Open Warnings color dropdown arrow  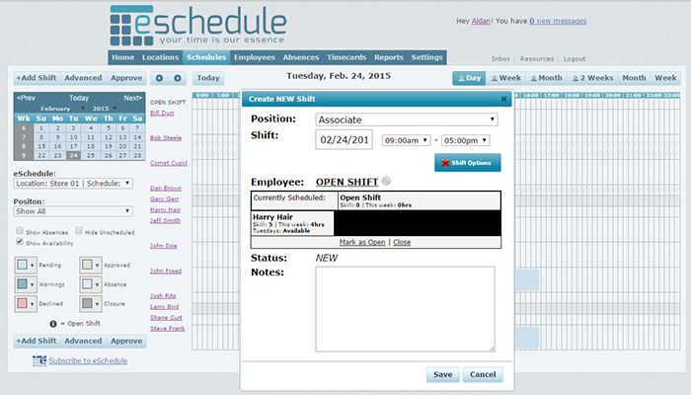click(x=33, y=284)
